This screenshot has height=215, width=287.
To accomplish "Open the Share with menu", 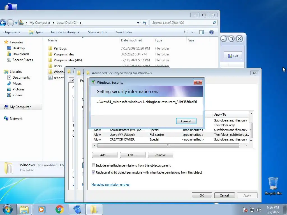I will (x=97, y=32).
